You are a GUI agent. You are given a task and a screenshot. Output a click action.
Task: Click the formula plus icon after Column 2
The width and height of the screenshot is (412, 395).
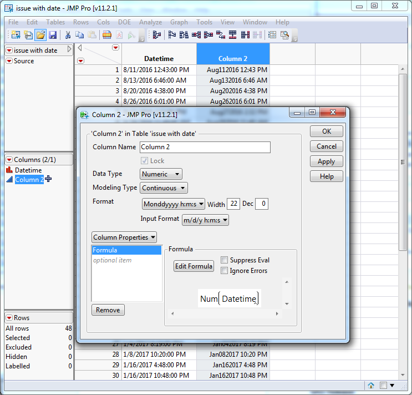pos(48,179)
